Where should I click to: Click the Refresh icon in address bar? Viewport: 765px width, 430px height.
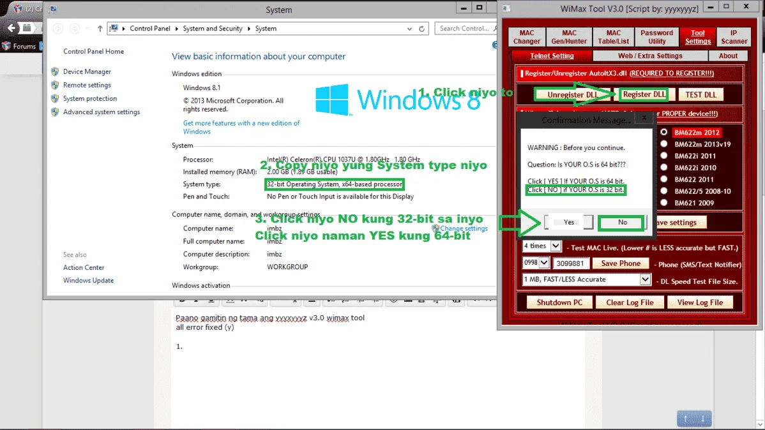[x=422, y=29]
